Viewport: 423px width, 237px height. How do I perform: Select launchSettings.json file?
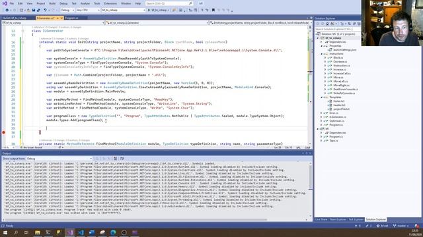coord(344,50)
